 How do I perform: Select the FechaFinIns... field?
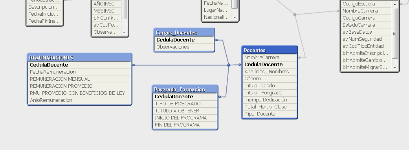pyautogui.click(x=45, y=21)
